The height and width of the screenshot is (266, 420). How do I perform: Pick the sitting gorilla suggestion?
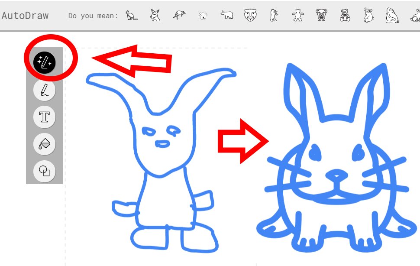click(392, 15)
